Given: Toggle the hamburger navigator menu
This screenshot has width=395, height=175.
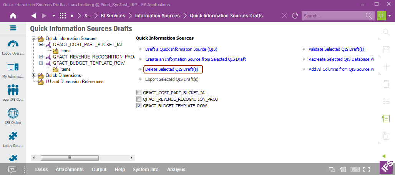Looking at the screenshot, I should [13, 28].
